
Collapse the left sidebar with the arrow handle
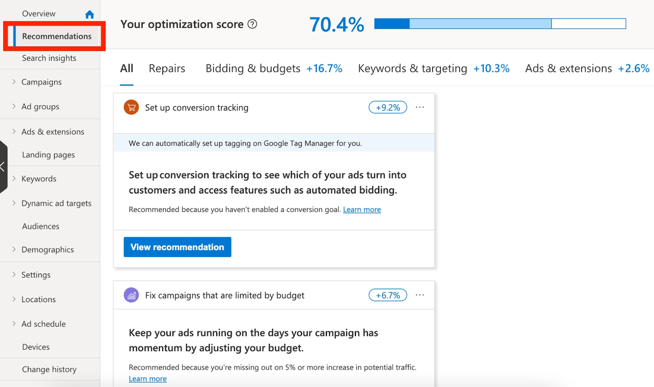pyautogui.click(x=3, y=167)
